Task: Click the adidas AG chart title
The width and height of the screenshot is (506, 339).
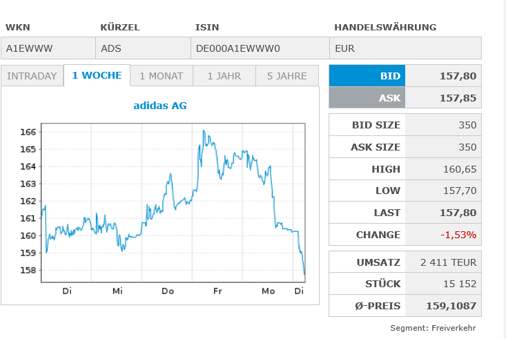Action: click(159, 106)
